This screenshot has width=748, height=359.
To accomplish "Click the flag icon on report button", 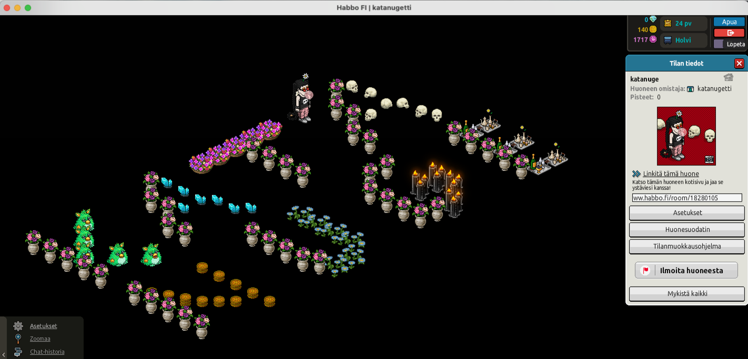I will (645, 270).
